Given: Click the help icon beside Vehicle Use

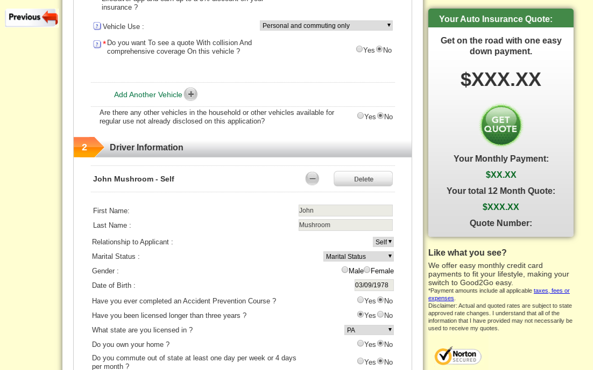Looking at the screenshot, I should coord(97,26).
